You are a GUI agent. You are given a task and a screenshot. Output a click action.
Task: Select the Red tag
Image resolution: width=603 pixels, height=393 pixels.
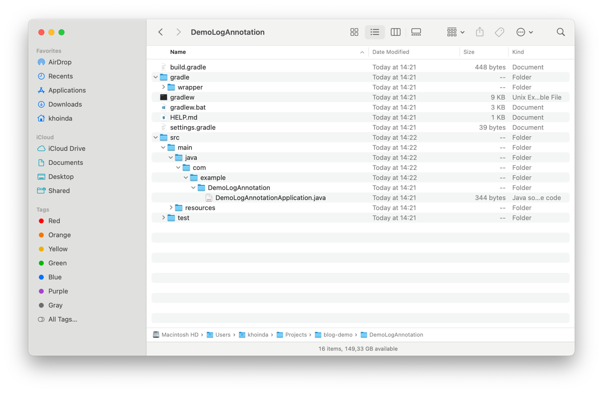(x=54, y=221)
